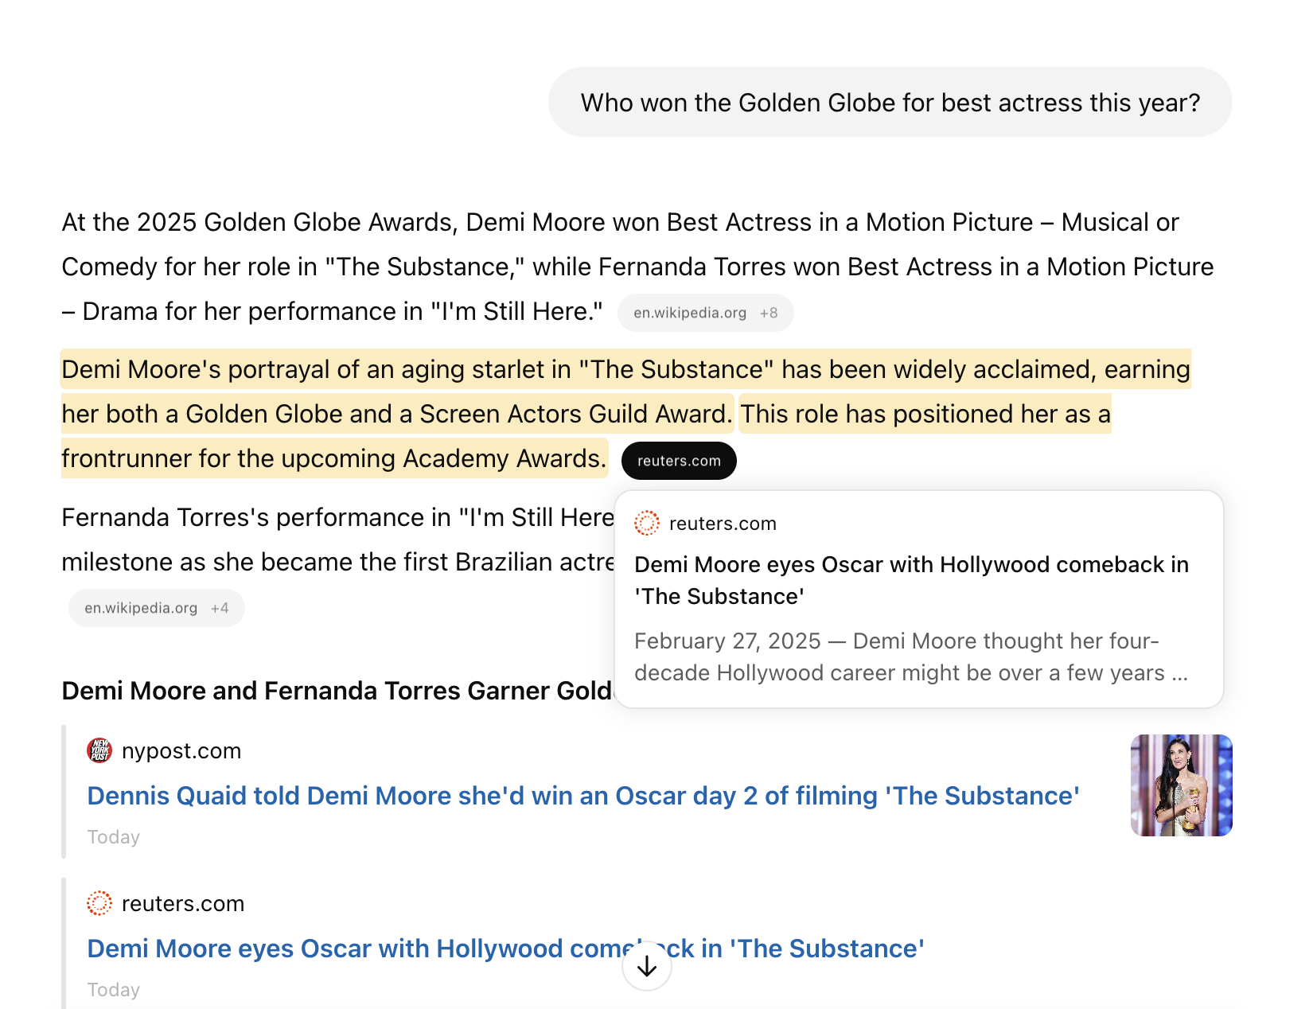Click the Reuters logo in the popup card
The height and width of the screenshot is (1009, 1313).
(647, 523)
